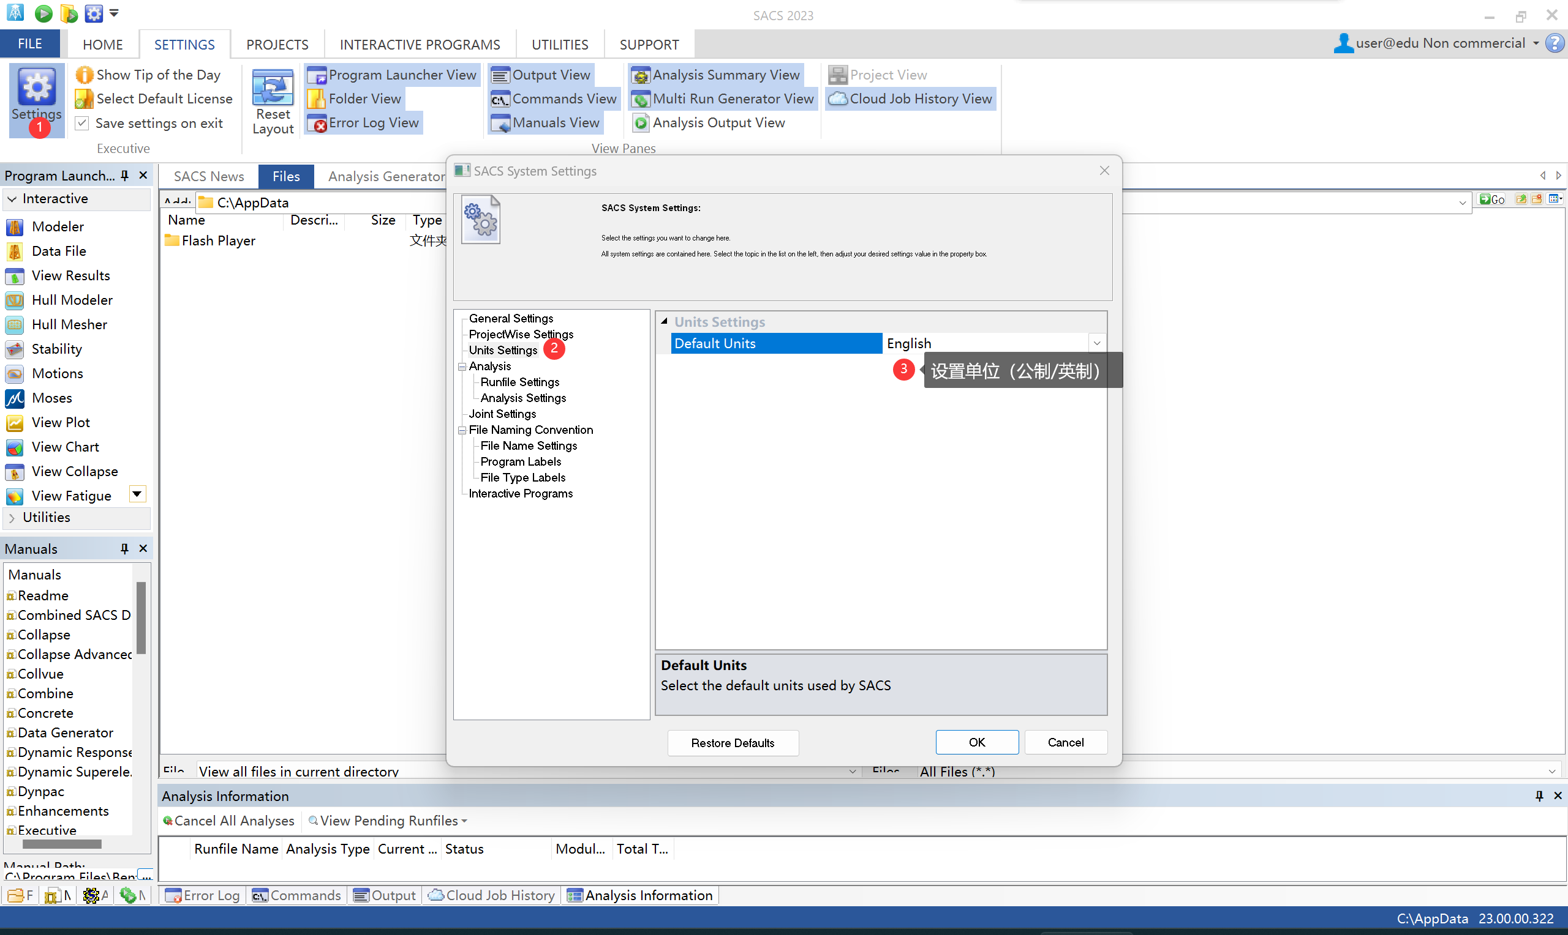This screenshot has width=1568, height=935.
Task: Toggle pin on Manuals pane
Action: (x=125, y=549)
